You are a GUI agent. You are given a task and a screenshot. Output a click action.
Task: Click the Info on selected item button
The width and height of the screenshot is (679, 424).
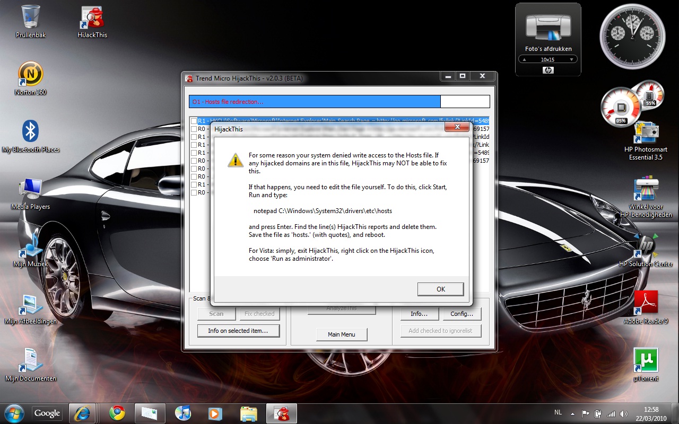pos(238,331)
